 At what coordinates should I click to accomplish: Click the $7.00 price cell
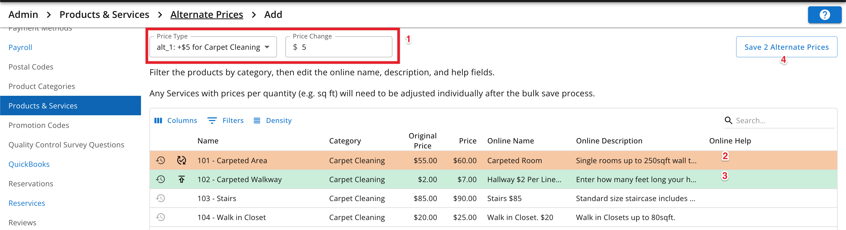467,179
